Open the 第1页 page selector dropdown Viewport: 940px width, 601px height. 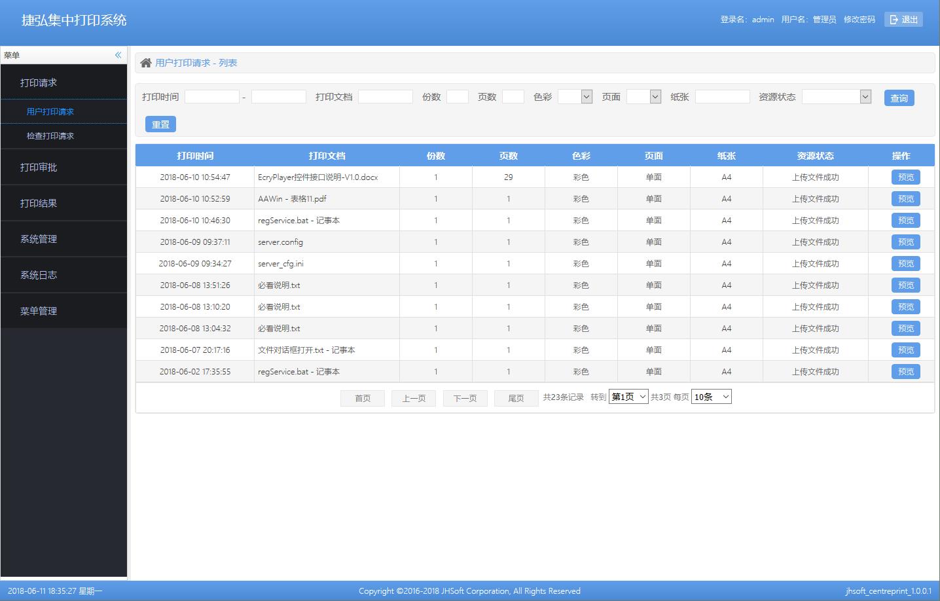(628, 397)
